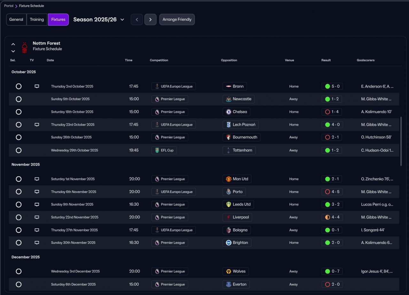409x295 pixels.
Task: Open the General tab
Action: click(16, 19)
